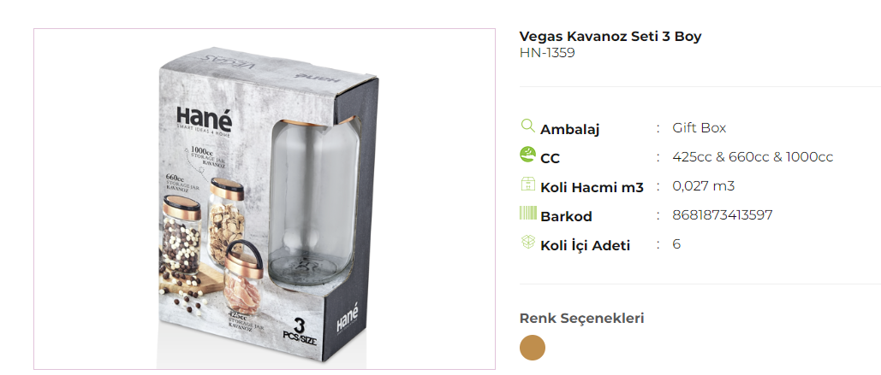The image size is (881, 375).
Task: Click the Barkod label
Action: coord(567,216)
